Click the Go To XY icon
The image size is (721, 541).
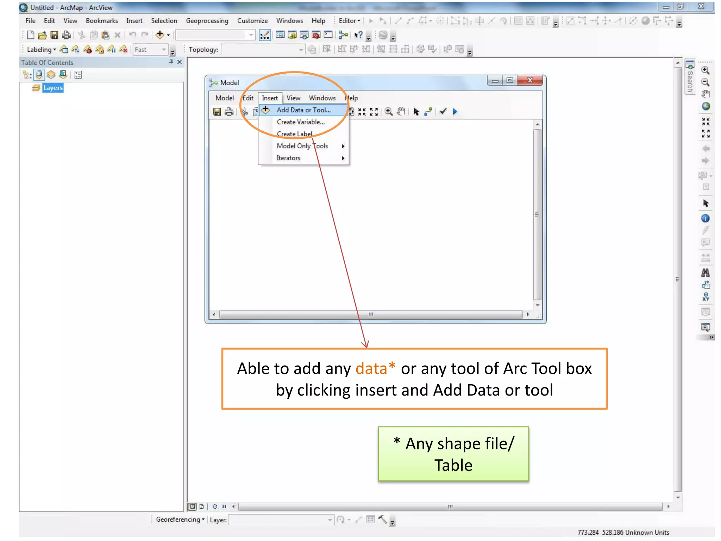(706, 297)
